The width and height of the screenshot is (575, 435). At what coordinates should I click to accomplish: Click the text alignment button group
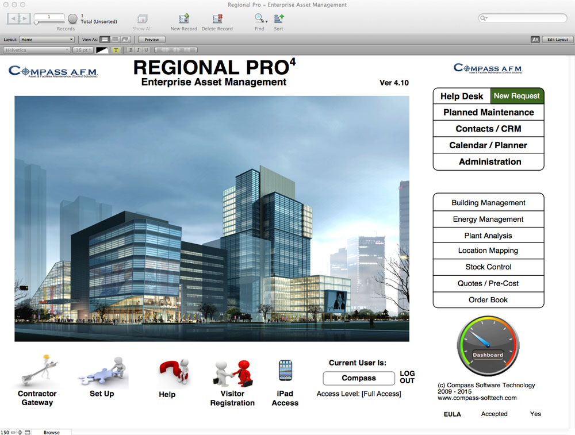(x=175, y=50)
